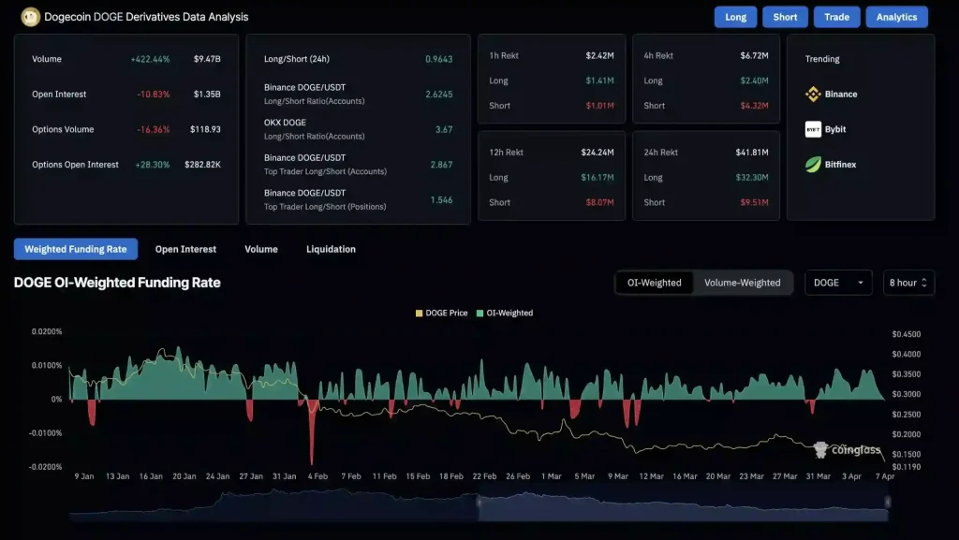Click Options Open Interest value $282.82K
This screenshot has width=959, height=540.
(202, 165)
